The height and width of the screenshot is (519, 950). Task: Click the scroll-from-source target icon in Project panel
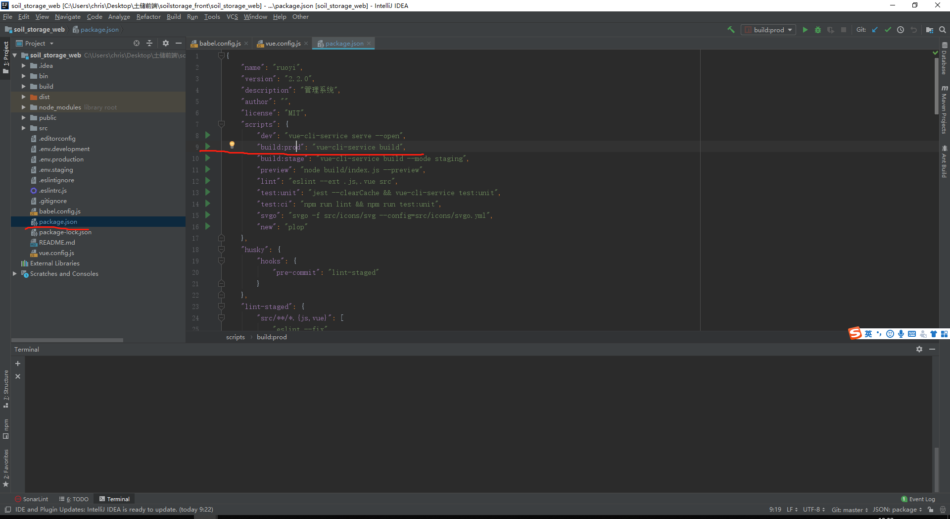[137, 44]
